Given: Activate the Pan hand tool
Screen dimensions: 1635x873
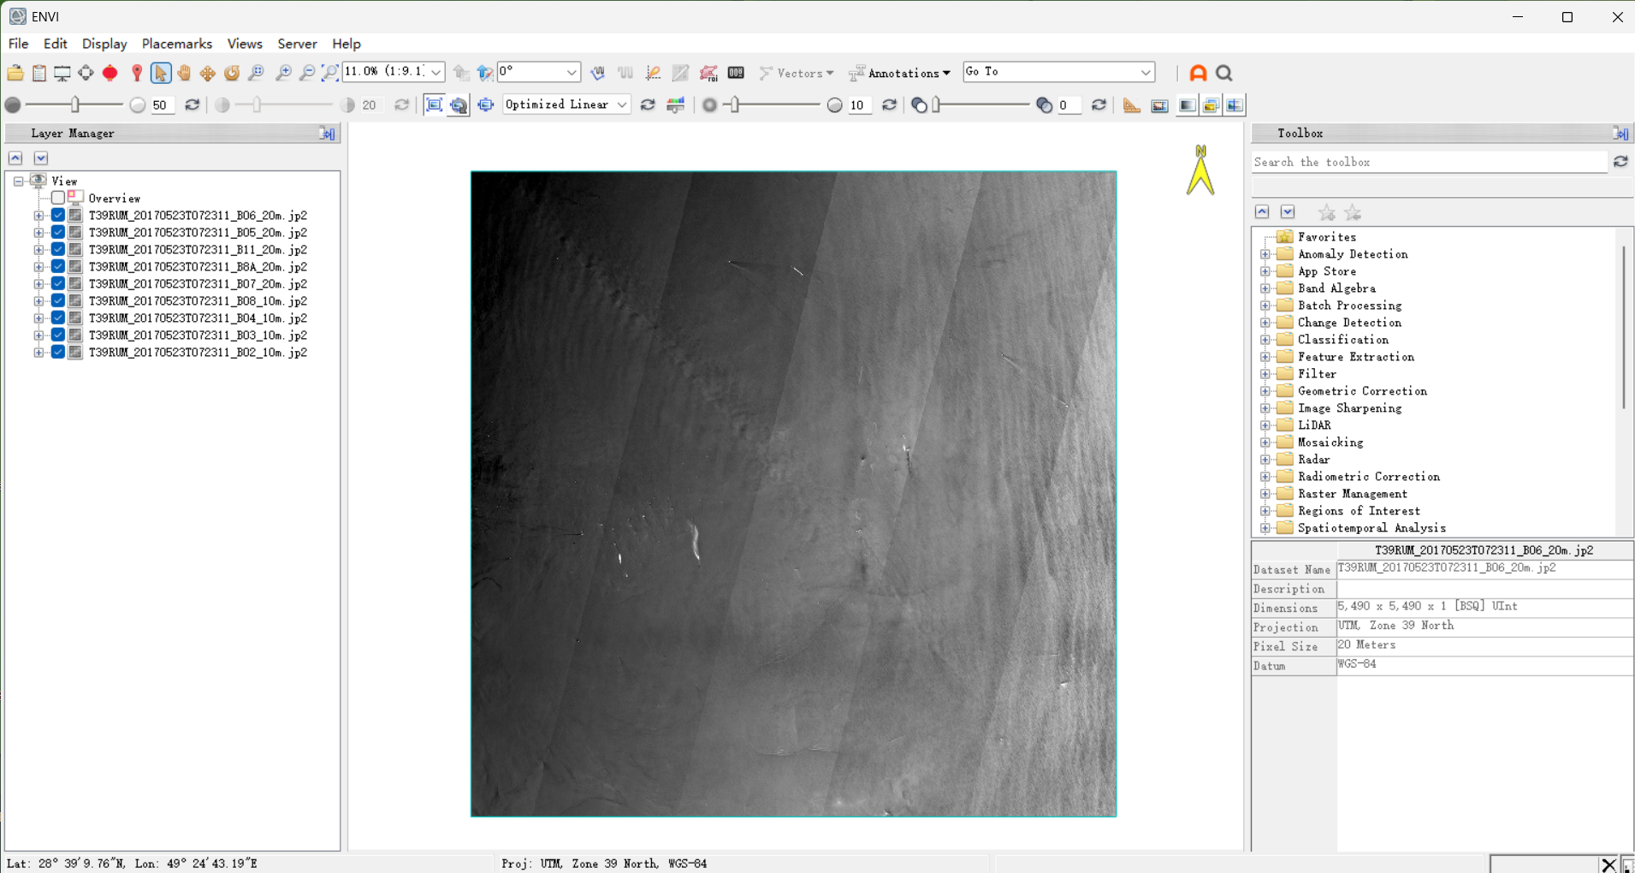Looking at the screenshot, I should pos(184,73).
